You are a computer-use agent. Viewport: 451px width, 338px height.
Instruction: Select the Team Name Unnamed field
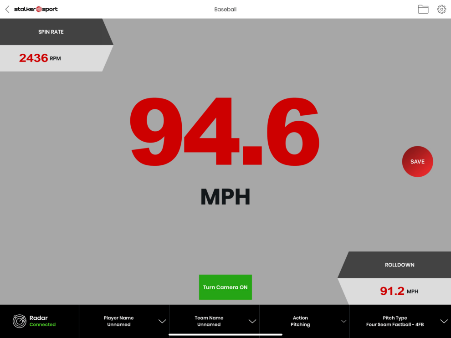pos(209,321)
